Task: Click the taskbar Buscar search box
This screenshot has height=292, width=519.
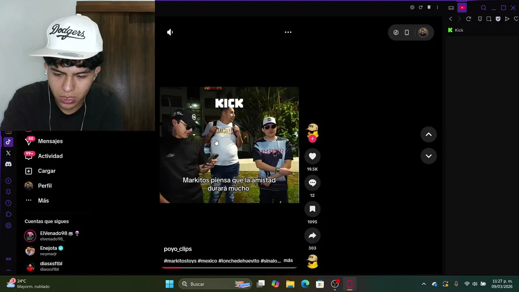Action: (x=215, y=284)
